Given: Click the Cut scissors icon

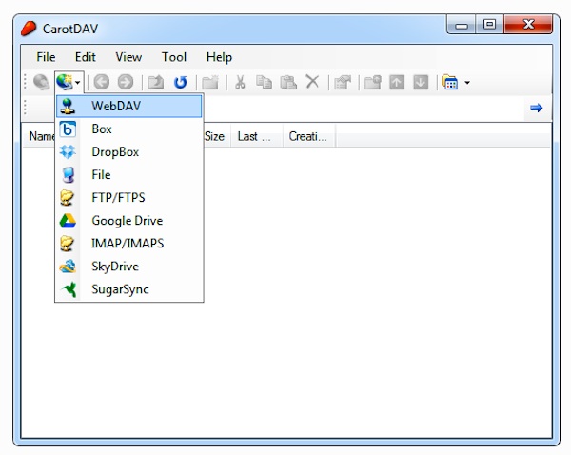Looking at the screenshot, I should (x=240, y=82).
